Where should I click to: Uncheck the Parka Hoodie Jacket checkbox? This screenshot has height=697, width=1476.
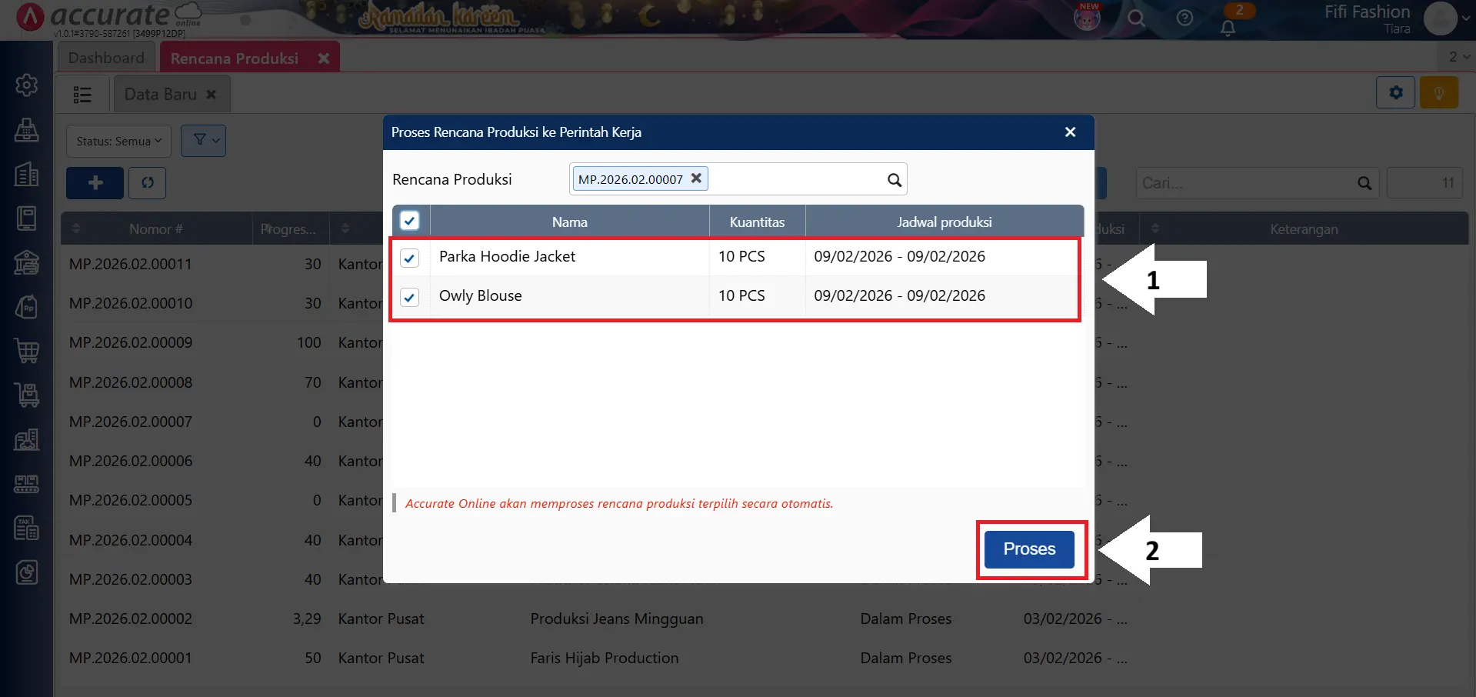point(410,258)
